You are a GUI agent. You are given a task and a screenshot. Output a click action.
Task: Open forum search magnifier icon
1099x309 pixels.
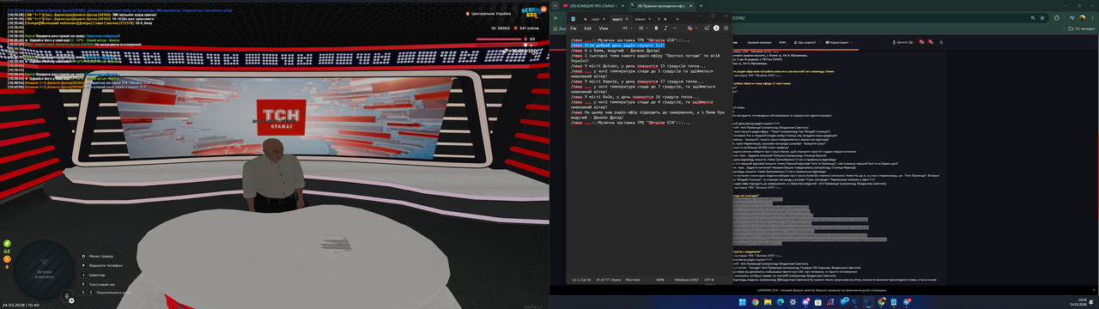pyautogui.click(x=941, y=42)
